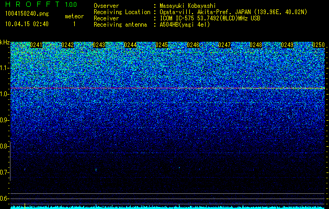Click the kHz axis unit label
This screenshot has width=329, height=209.
(5, 42)
